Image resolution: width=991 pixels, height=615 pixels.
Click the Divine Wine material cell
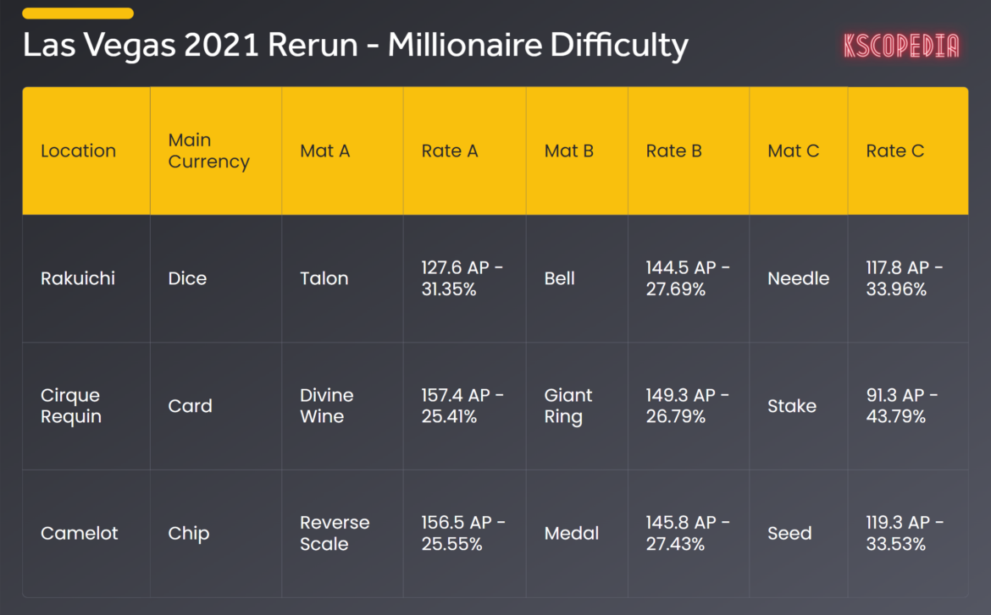[327, 406]
